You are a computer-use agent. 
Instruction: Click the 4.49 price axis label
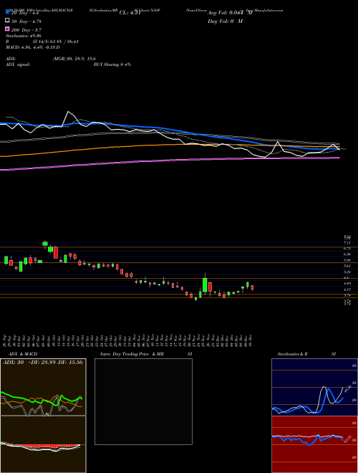point(347,283)
